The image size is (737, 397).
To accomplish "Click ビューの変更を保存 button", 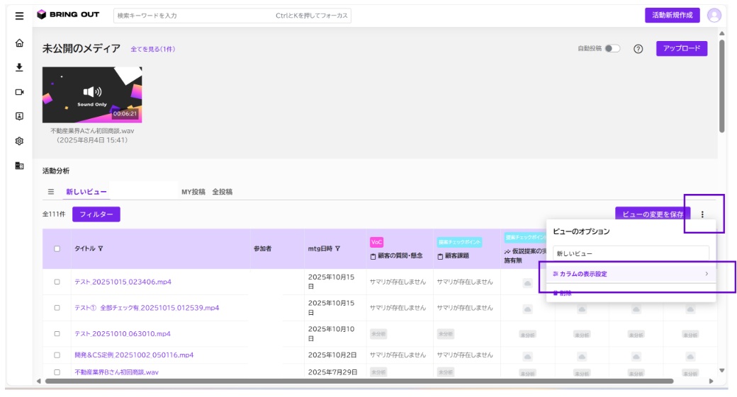I will 653,214.
